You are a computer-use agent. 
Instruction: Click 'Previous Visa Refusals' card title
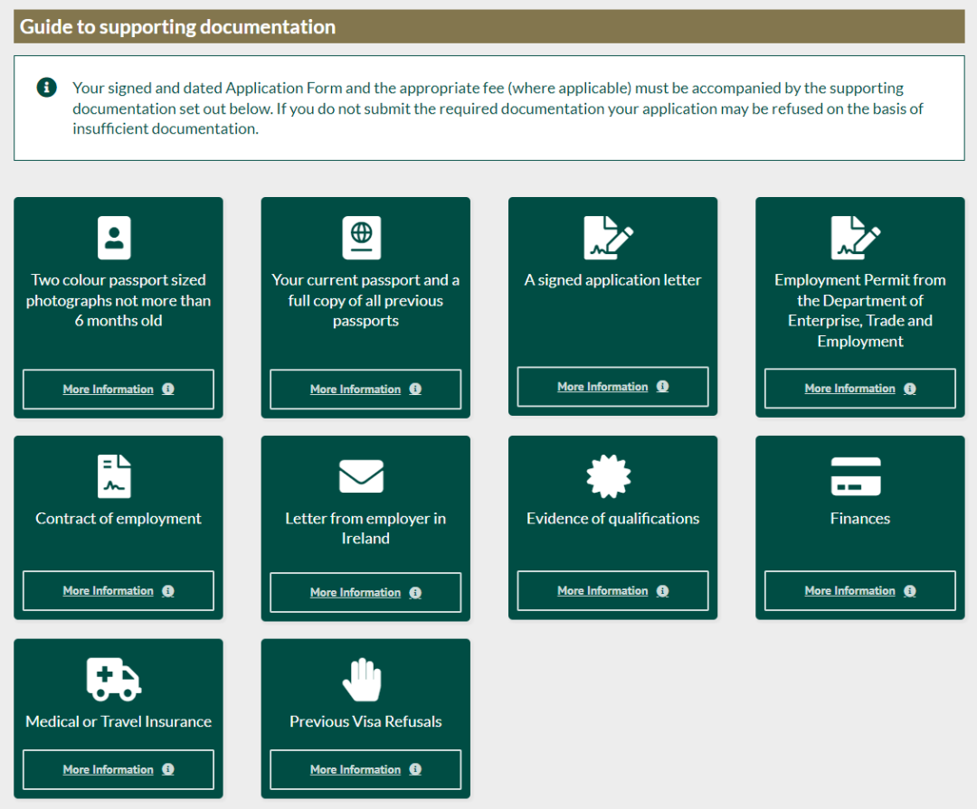pyautogui.click(x=365, y=722)
